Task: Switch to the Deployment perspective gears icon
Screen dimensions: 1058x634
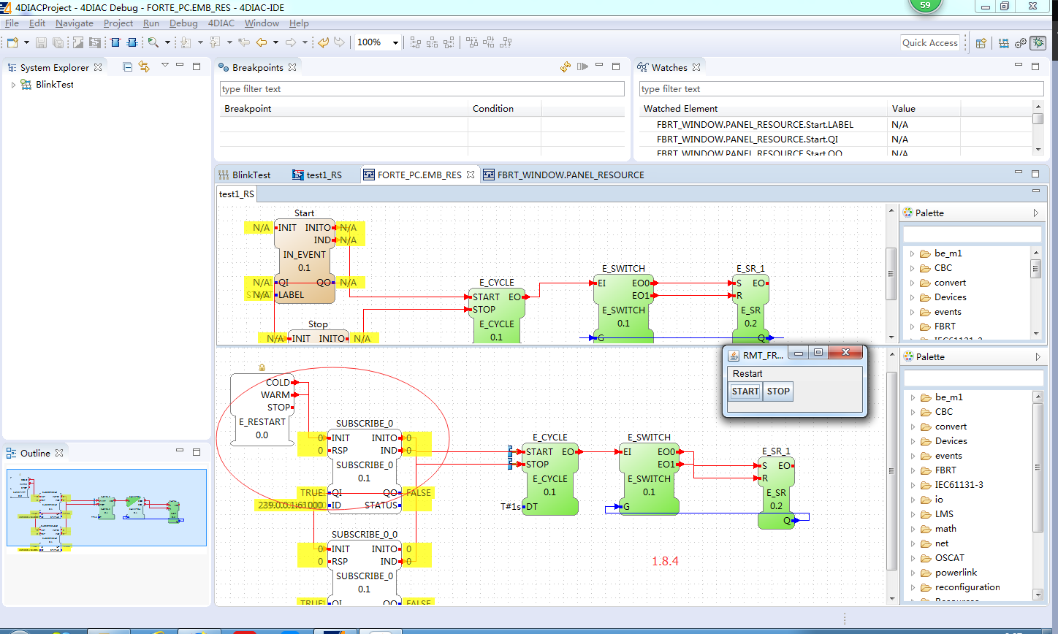Action: pyautogui.click(x=1021, y=43)
